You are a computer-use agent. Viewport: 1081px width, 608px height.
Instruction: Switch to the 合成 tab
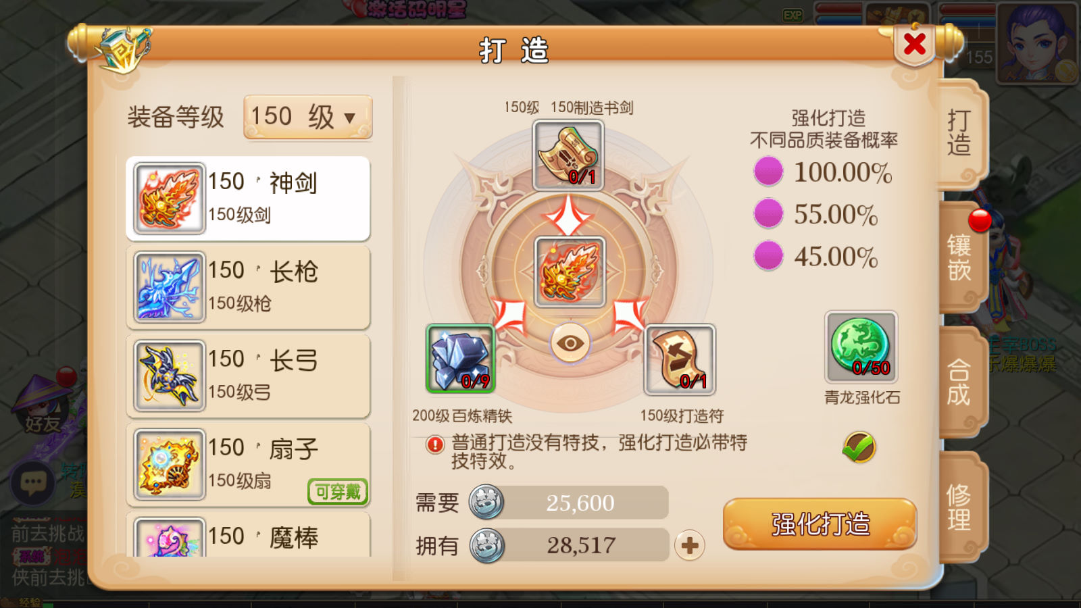pyautogui.click(x=960, y=382)
